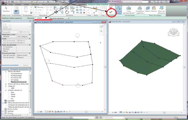Viewport: 188px width, 120px height.
Task: Select the Move tool with four arrows
Action: (x=56, y=12)
